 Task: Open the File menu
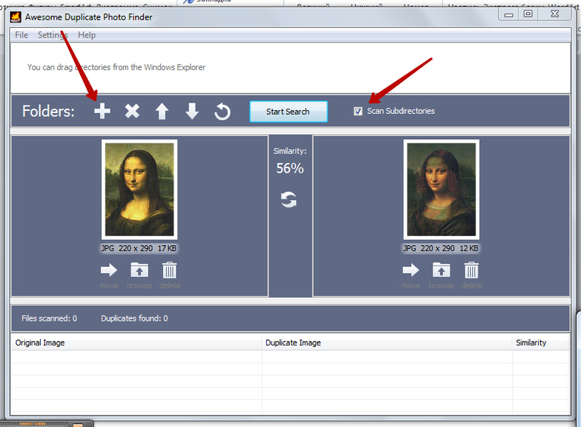tap(21, 35)
